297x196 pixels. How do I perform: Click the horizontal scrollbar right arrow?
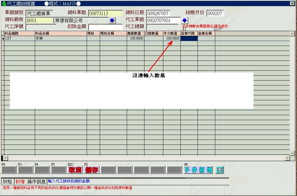287,158
